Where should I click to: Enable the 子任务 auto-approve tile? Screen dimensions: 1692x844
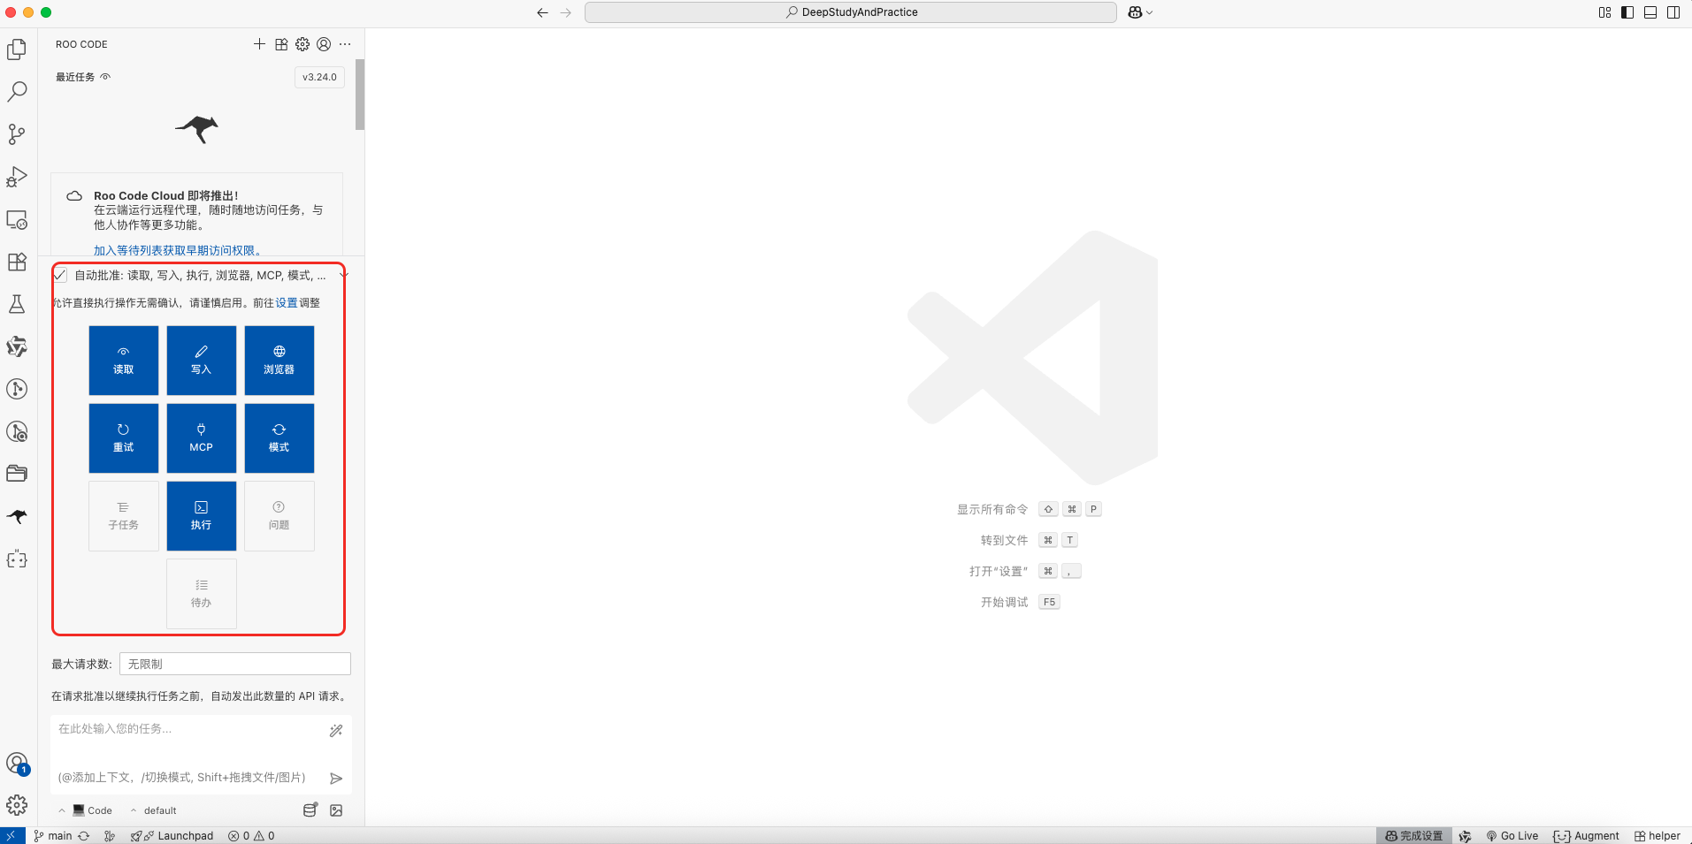point(124,516)
